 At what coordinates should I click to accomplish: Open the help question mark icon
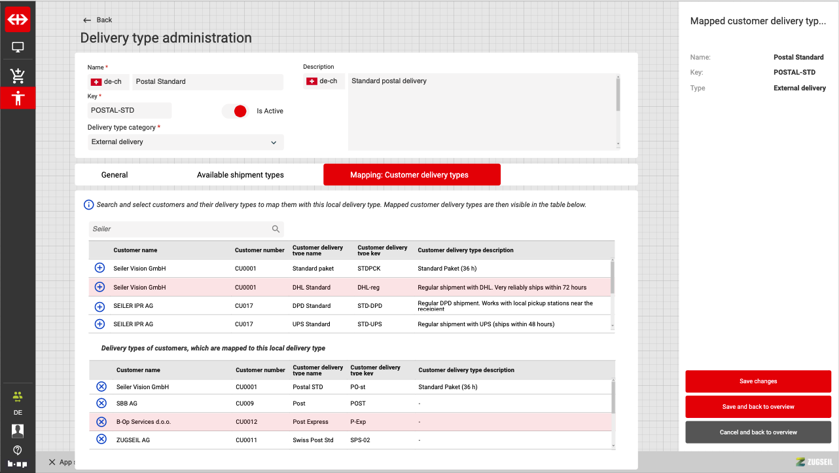18,450
